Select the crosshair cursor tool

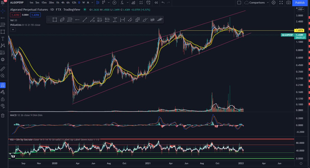tap(3, 11)
